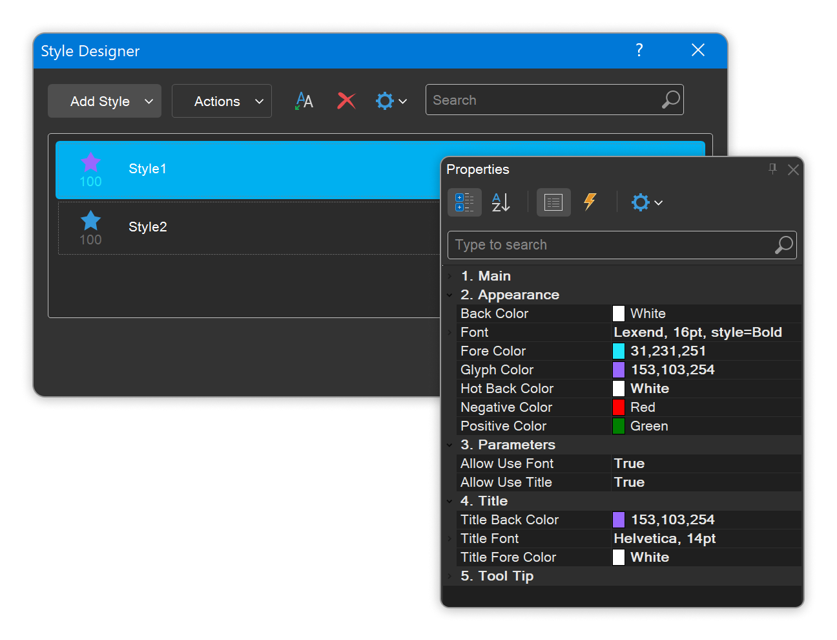The image size is (837, 640).
Task: Collapse the 3. Parameters category
Action: [x=449, y=445]
